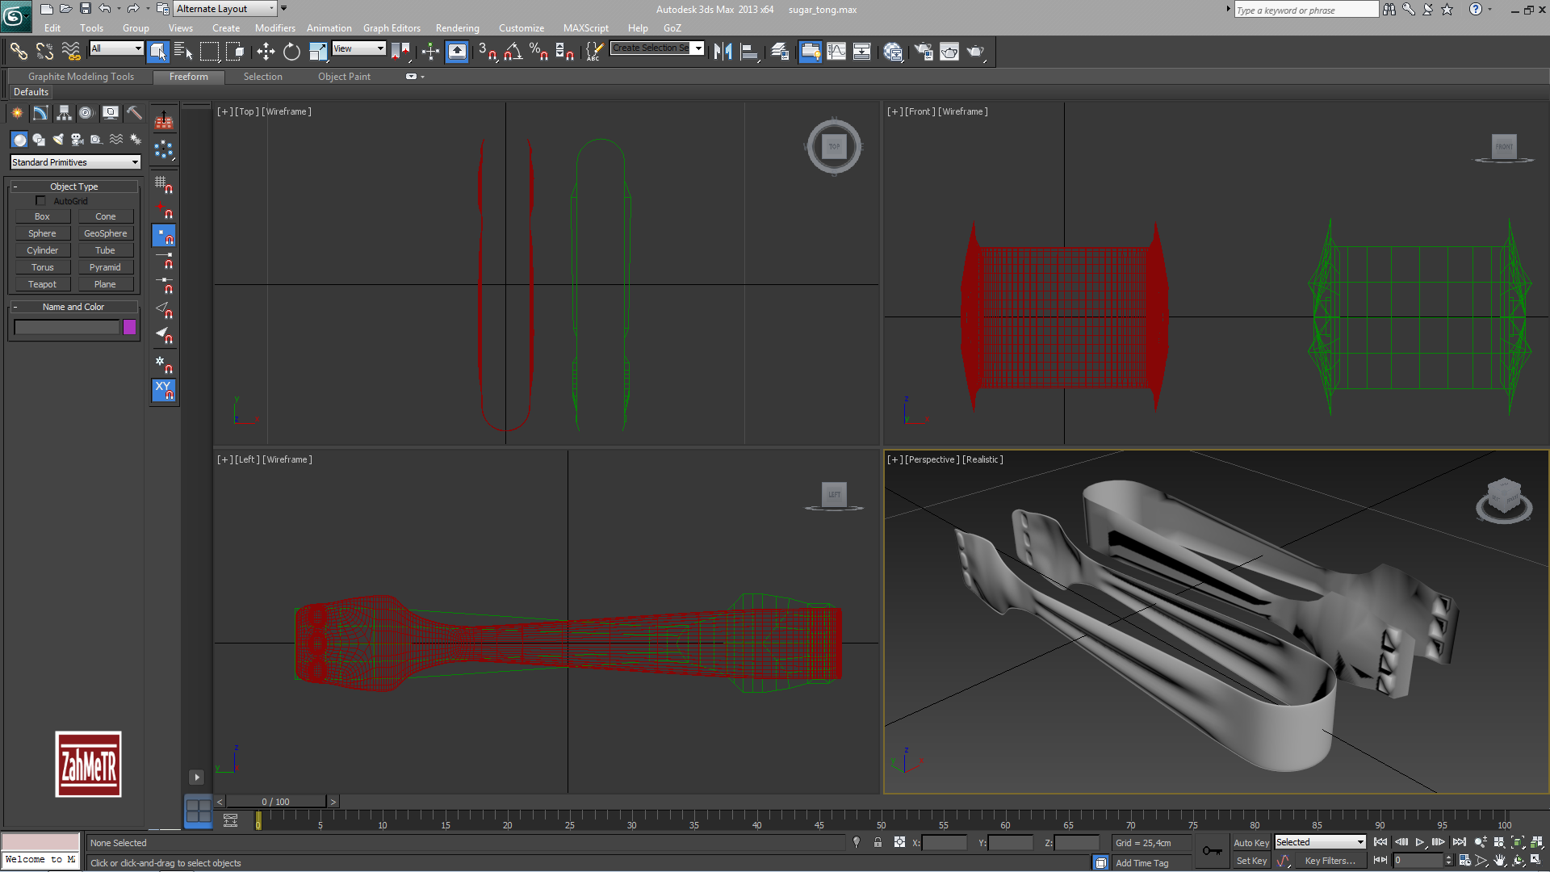
Task: Toggle the Angle Snap icon
Action: coord(513,52)
